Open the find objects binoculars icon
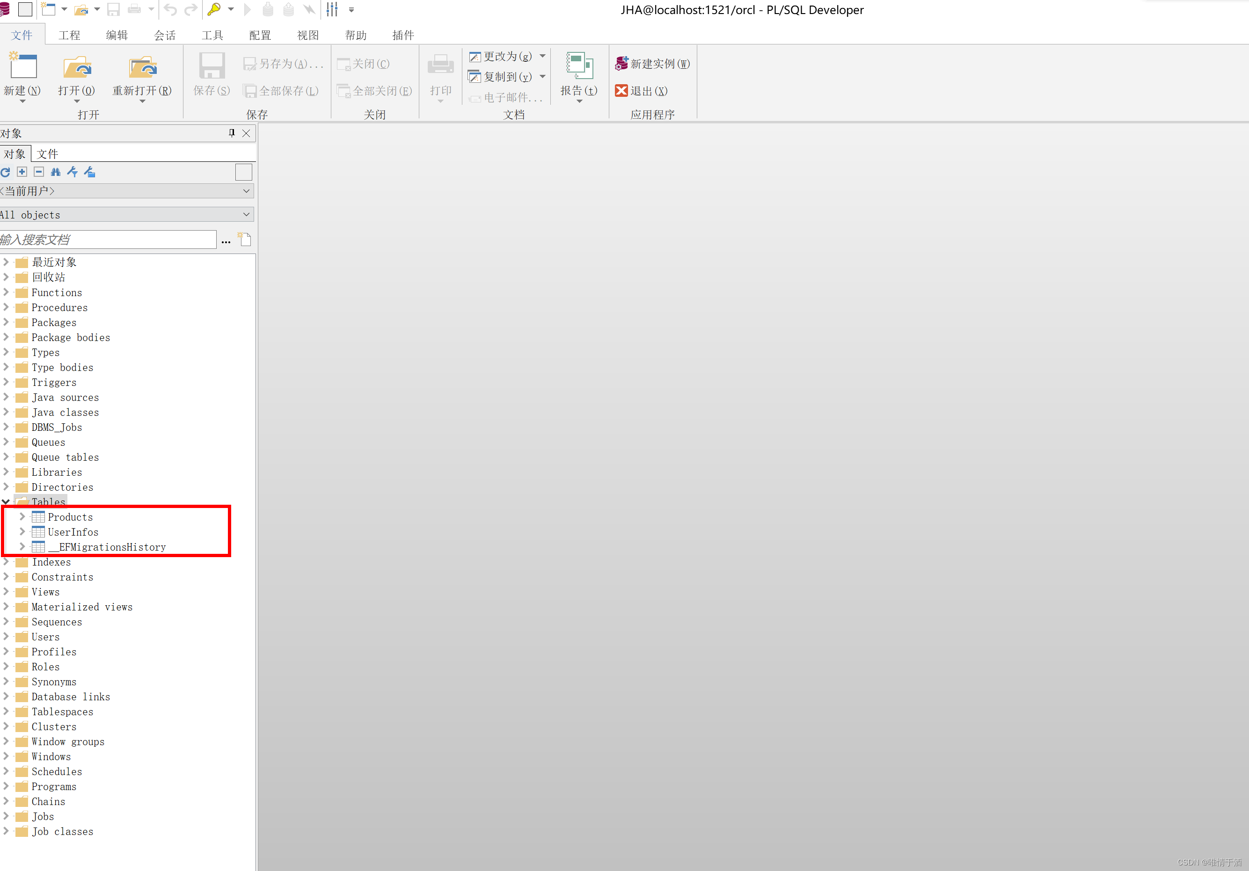Viewport: 1249px width, 871px height. pos(56,172)
